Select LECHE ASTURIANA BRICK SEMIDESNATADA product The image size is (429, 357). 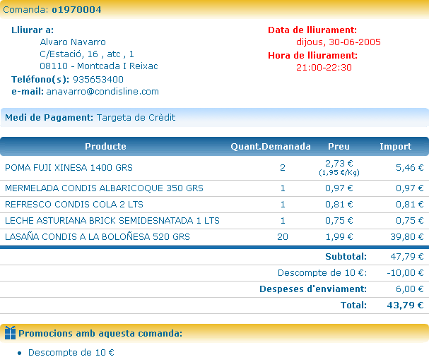(112, 221)
